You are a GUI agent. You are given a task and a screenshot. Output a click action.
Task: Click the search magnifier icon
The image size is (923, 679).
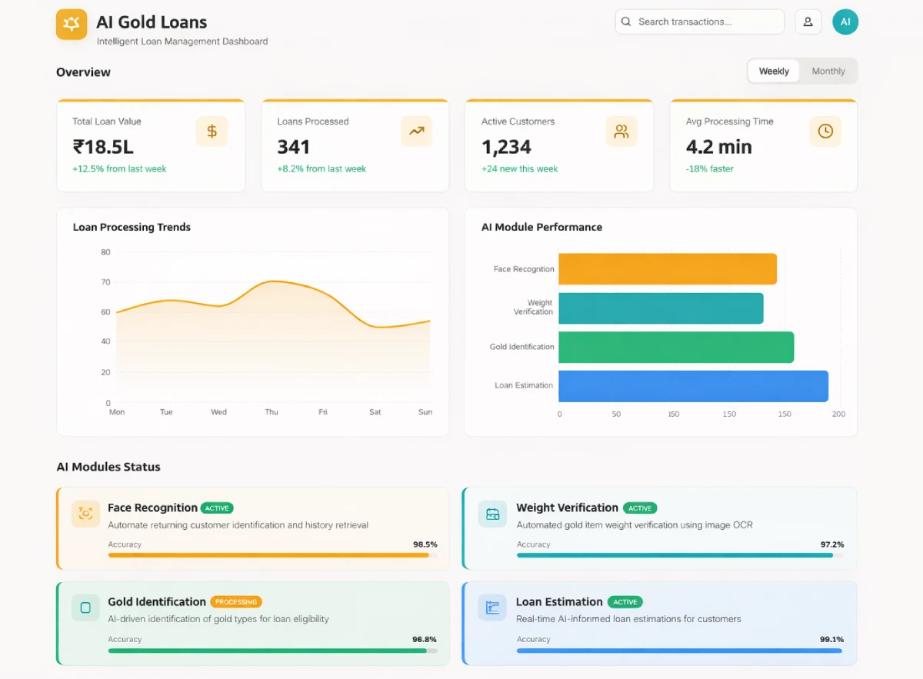[626, 22]
